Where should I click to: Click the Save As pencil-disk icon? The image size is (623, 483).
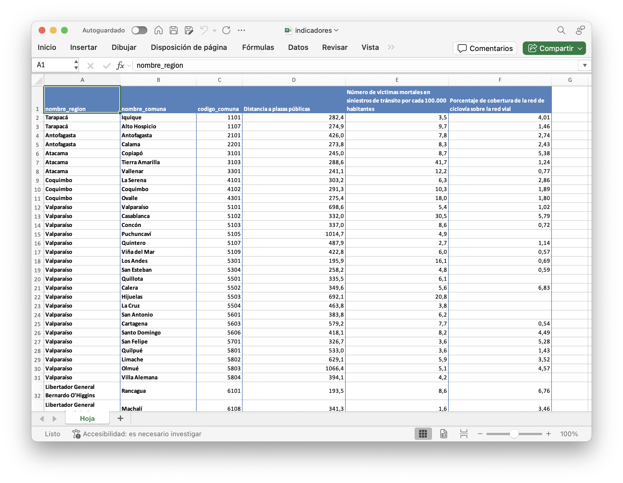tap(189, 30)
